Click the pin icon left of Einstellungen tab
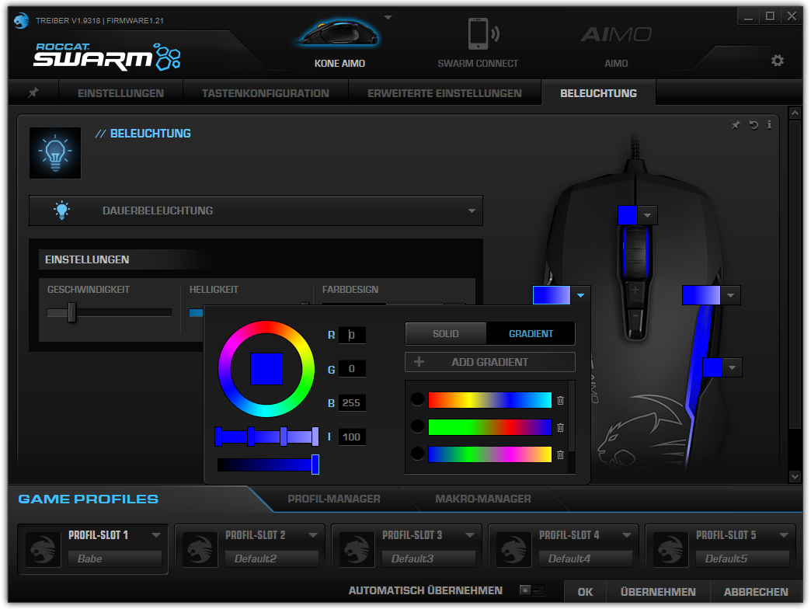 (33, 93)
